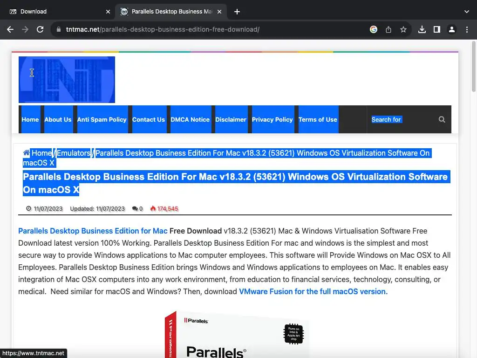The width and height of the screenshot is (477, 358).
Task: Click the site search magnifier icon
Action: (x=442, y=120)
